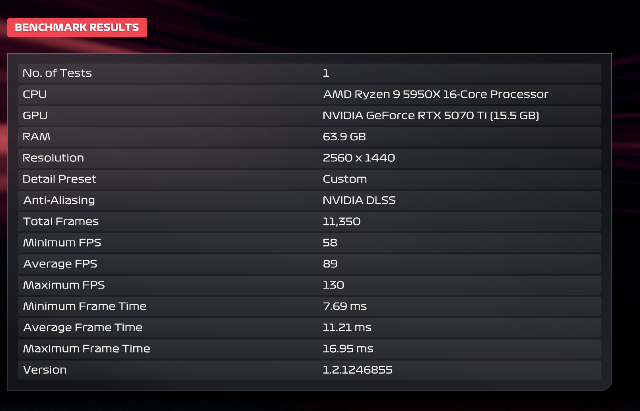The height and width of the screenshot is (411, 640).
Task: Click the NVIDIA GeForce RTX 5070 Ti value
Action: click(x=431, y=115)
